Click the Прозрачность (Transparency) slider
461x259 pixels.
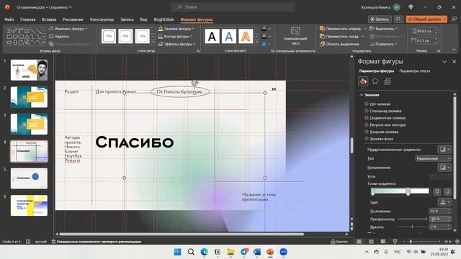click(x=412, y=219)
